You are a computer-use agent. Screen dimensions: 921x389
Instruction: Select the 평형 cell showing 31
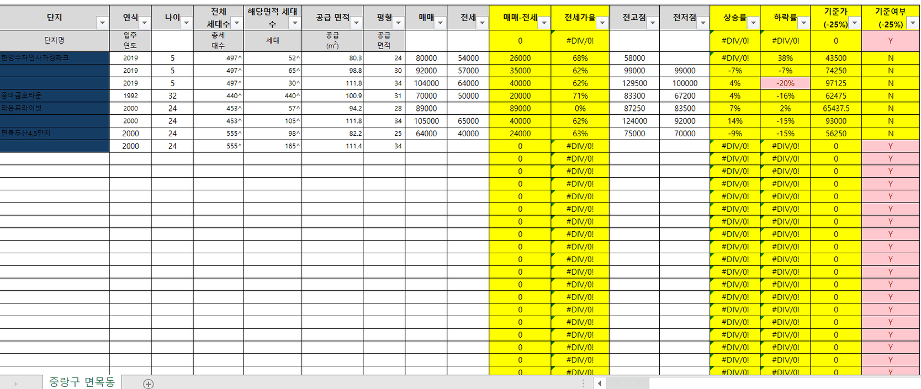pyautogui.click(x=384, y=95)
